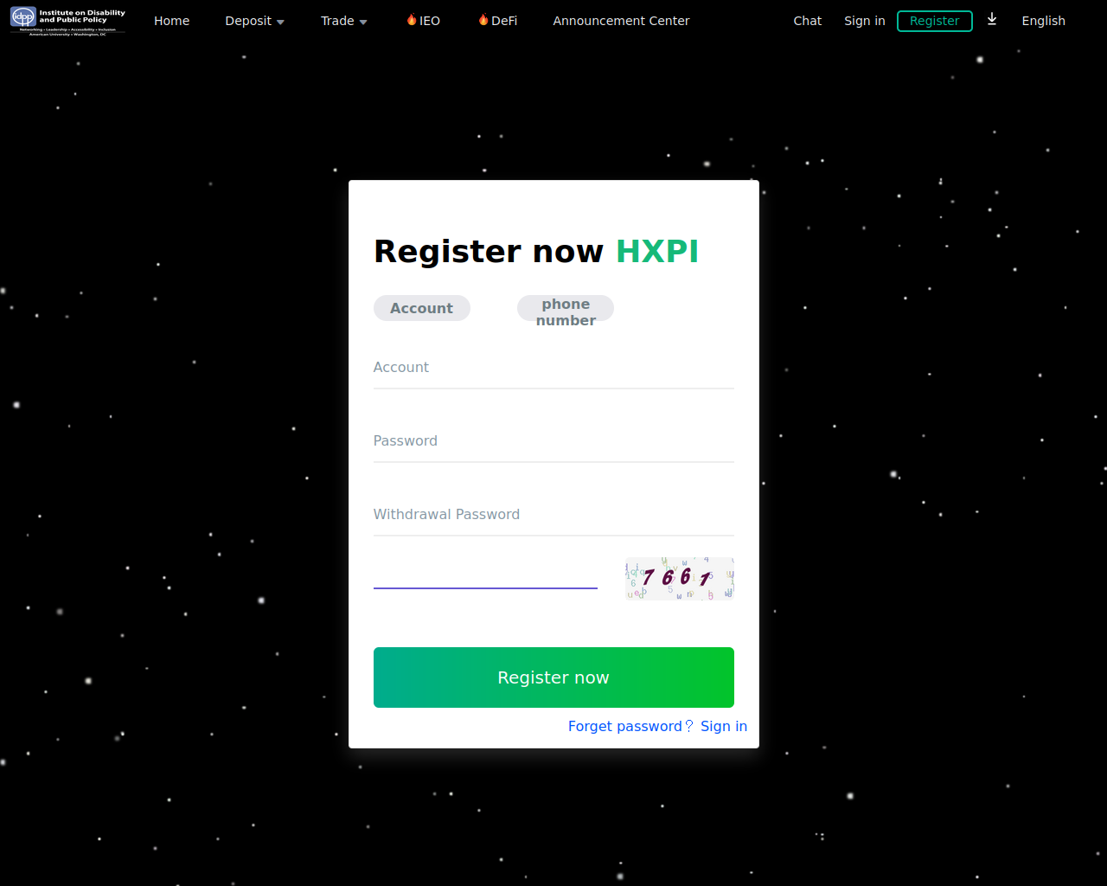Click the flame icon beside DeFi
This screenshot has height=886, width=1107.
(x=483, y=20)
